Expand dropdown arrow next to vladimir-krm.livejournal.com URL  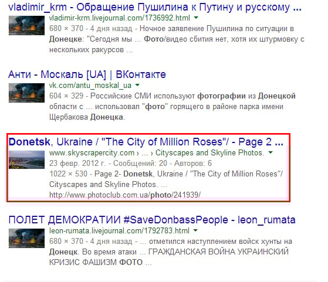pyautogui.click(x=196, y=18)
